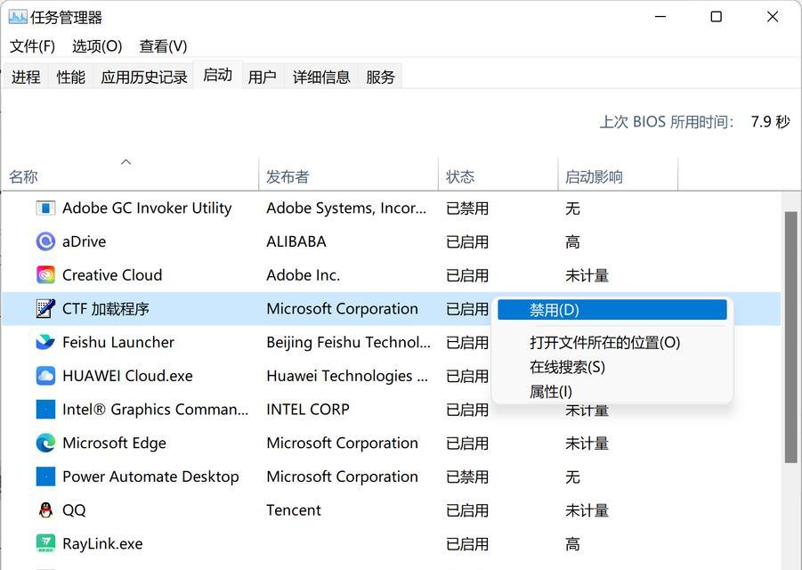Select the QQ entry name
This screenshot has width=802, height=570.
(74, 510)
